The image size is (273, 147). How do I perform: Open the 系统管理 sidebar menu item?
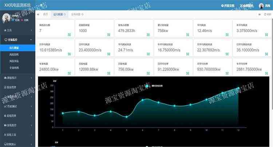coord(17,116)
